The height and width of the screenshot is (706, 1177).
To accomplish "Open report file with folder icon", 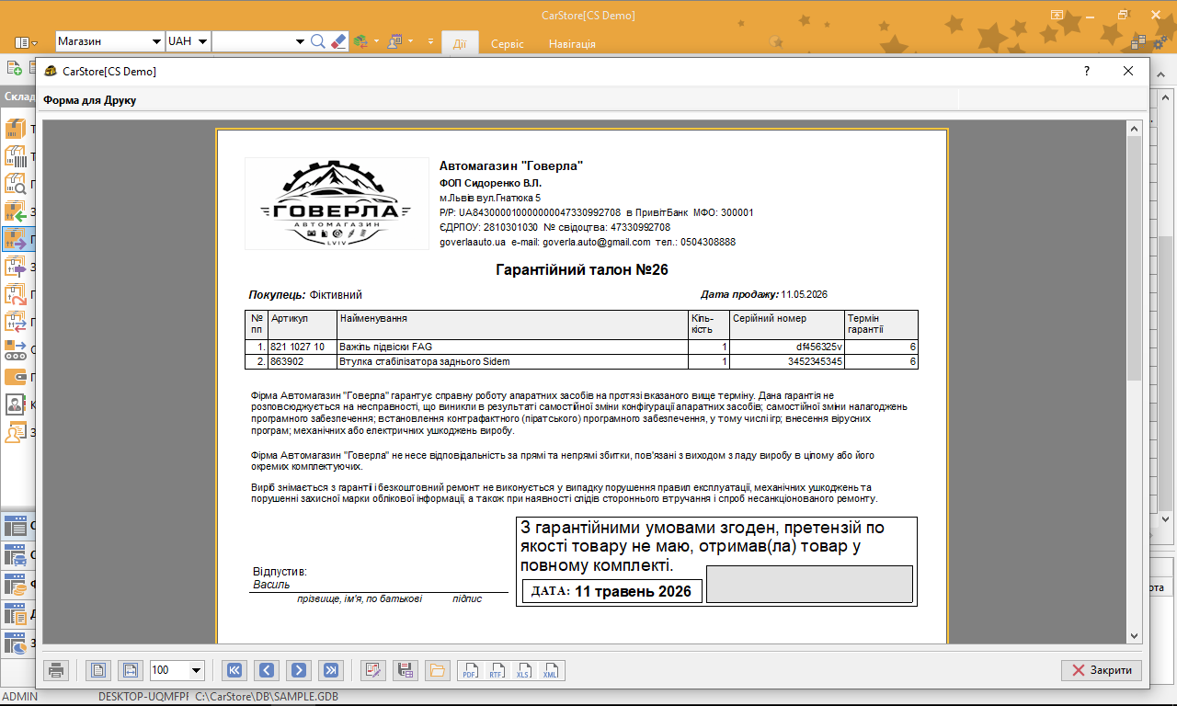I will click(x=436, y=670).
